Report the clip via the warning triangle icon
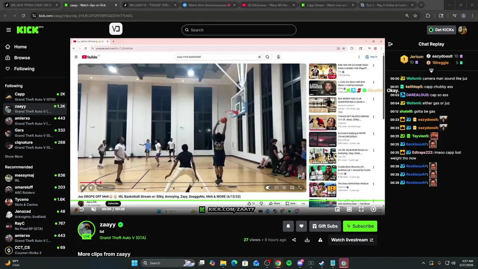Viewport: 478px width, 269px height. [320, 240]
